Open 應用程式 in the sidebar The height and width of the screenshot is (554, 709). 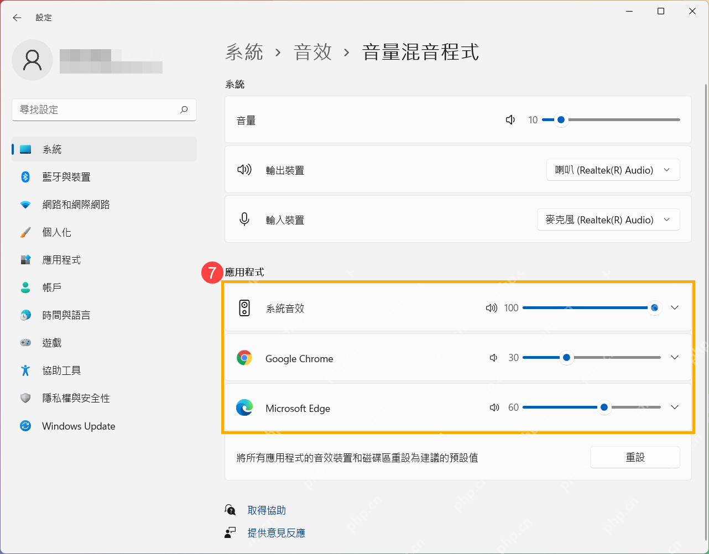(x=104, y=260)
